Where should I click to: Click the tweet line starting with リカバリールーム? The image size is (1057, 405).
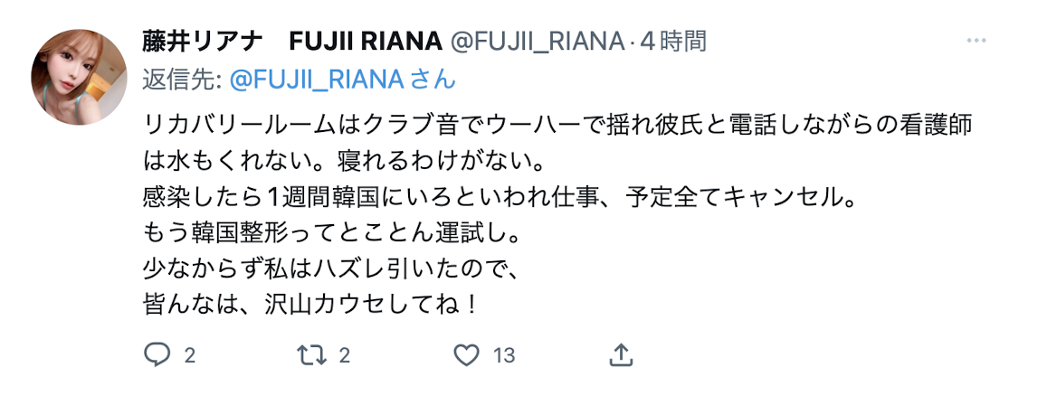[x=557, y=126]
